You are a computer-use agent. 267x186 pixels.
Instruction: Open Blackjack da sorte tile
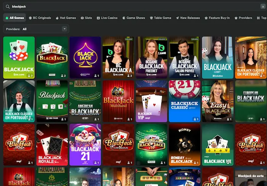click(251, 176)
